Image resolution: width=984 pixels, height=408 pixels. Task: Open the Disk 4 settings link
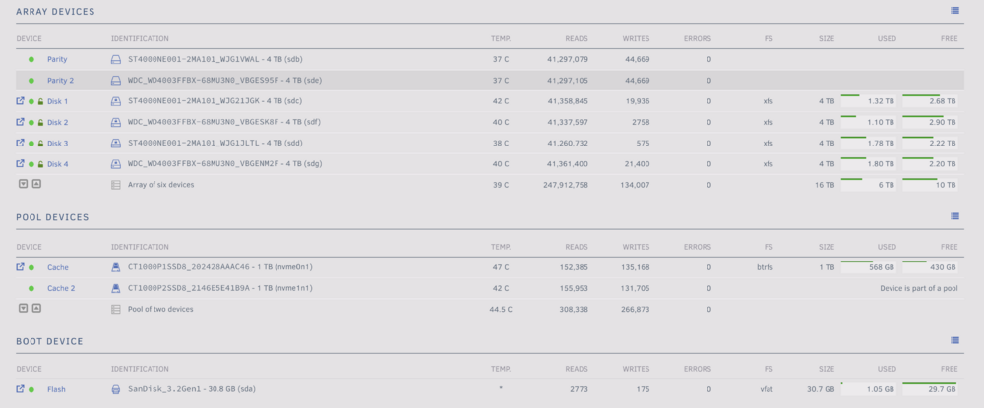(58, 164)
